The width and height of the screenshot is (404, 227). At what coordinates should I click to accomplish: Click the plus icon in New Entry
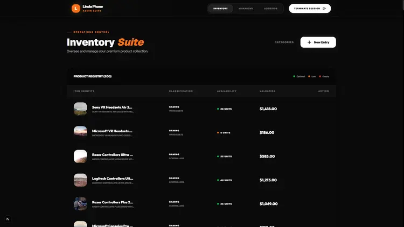coord(309,42)
